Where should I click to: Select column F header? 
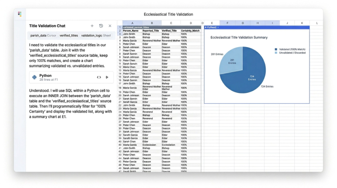(227, 23)
